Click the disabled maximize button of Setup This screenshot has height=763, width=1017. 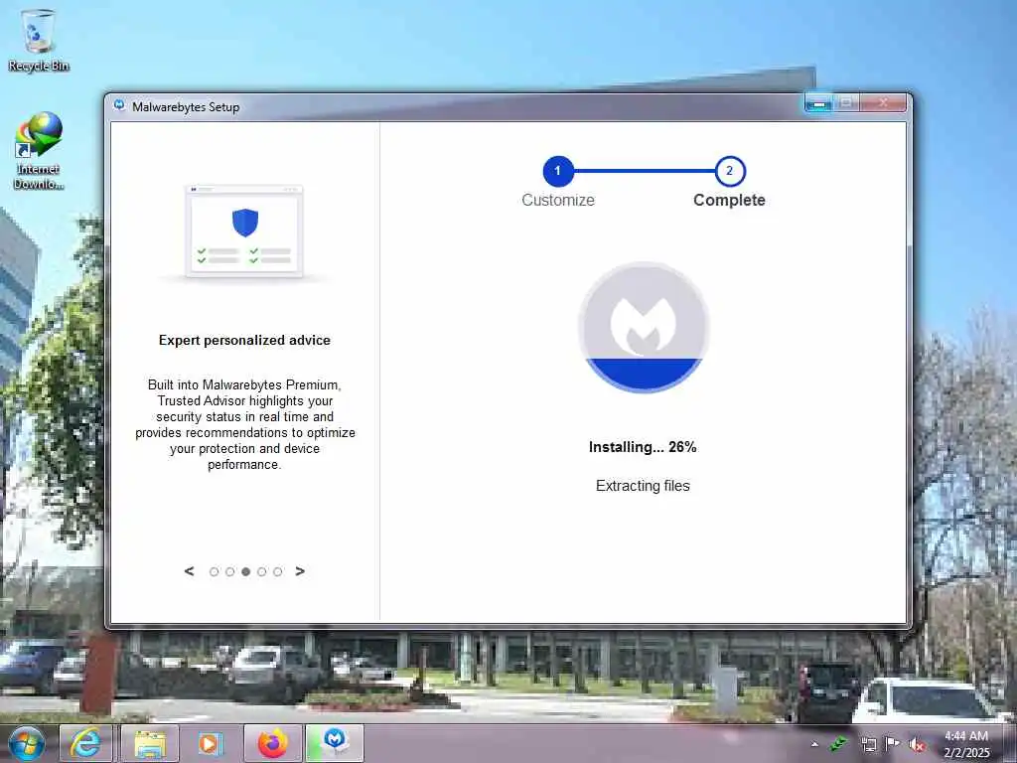[x=846, y=102]
